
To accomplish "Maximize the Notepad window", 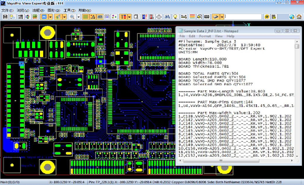I will tap(287, 31).
